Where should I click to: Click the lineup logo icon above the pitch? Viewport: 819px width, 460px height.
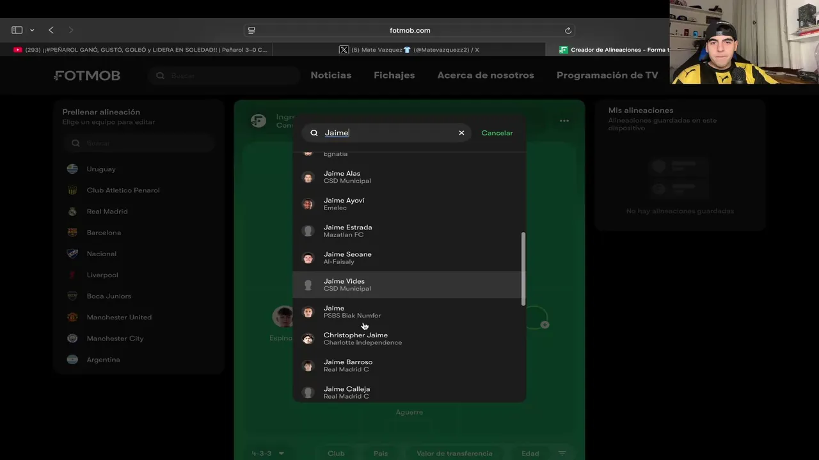tap(258, 121)
